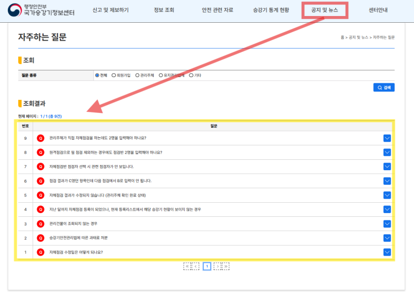Click the Q icon of question 6
414x298 pixels.
click(40, 181)
